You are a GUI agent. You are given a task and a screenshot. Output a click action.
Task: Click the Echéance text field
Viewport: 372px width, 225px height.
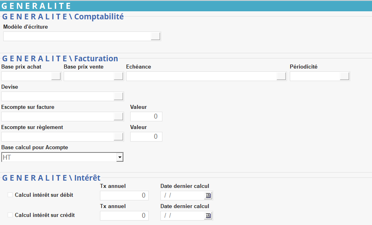[201, 76]
